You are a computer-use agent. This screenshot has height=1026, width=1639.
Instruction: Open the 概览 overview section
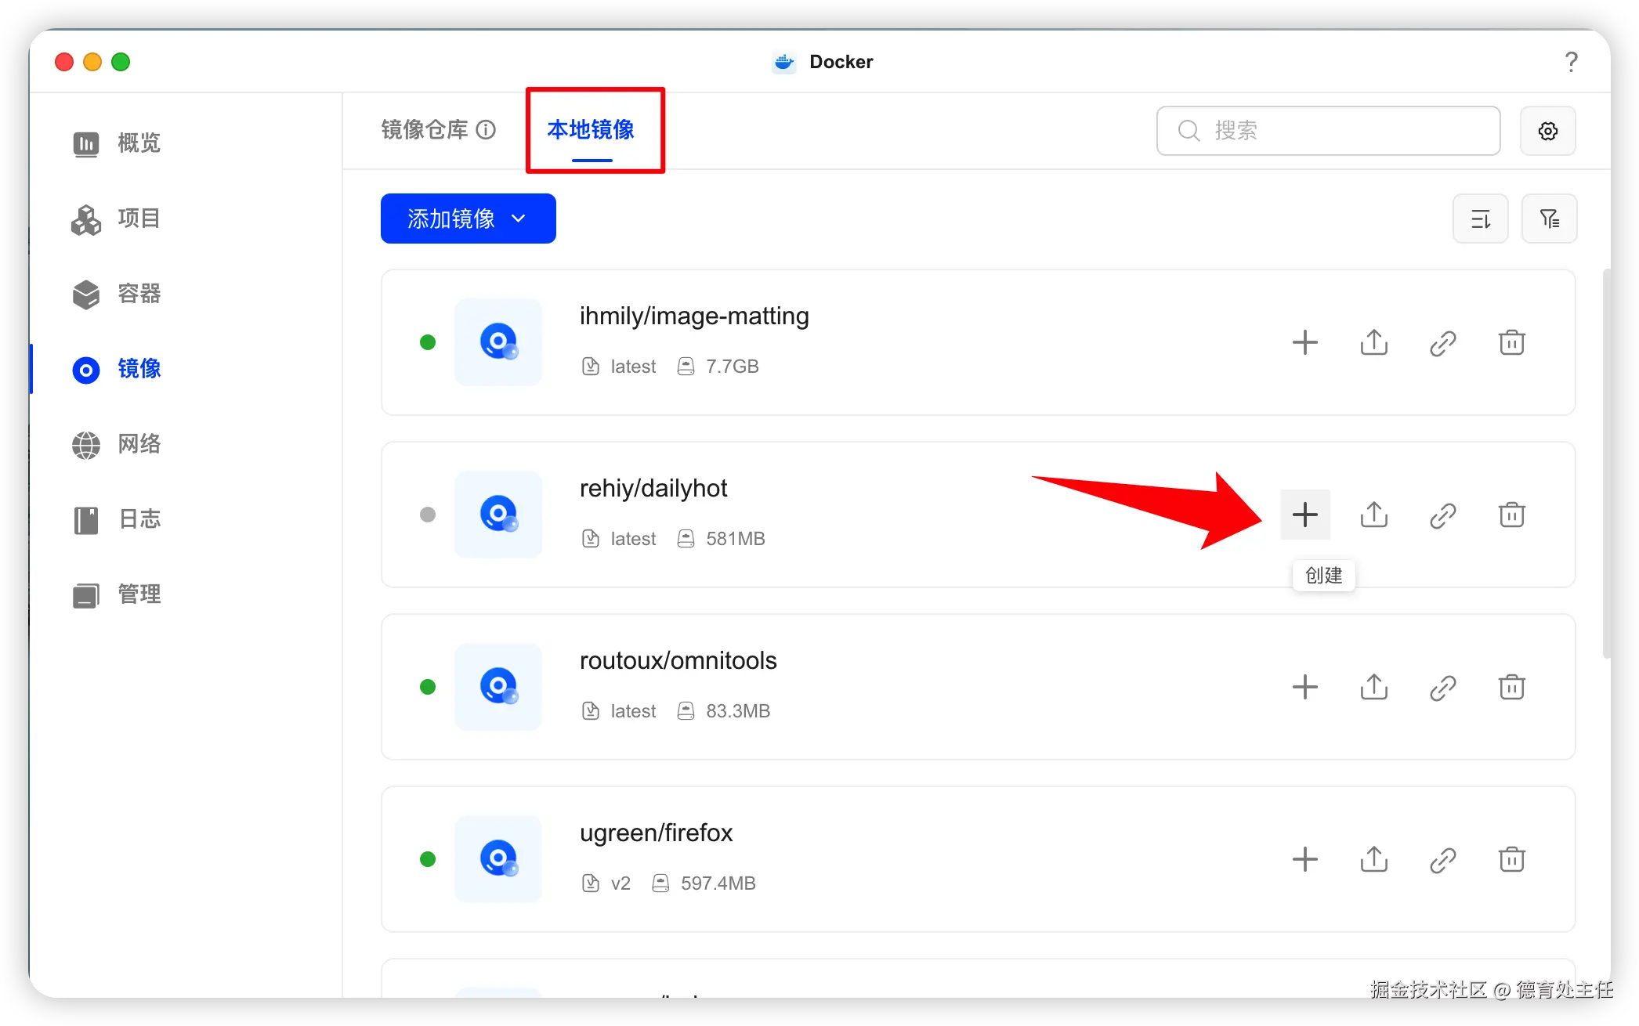[x=116, y=143]
